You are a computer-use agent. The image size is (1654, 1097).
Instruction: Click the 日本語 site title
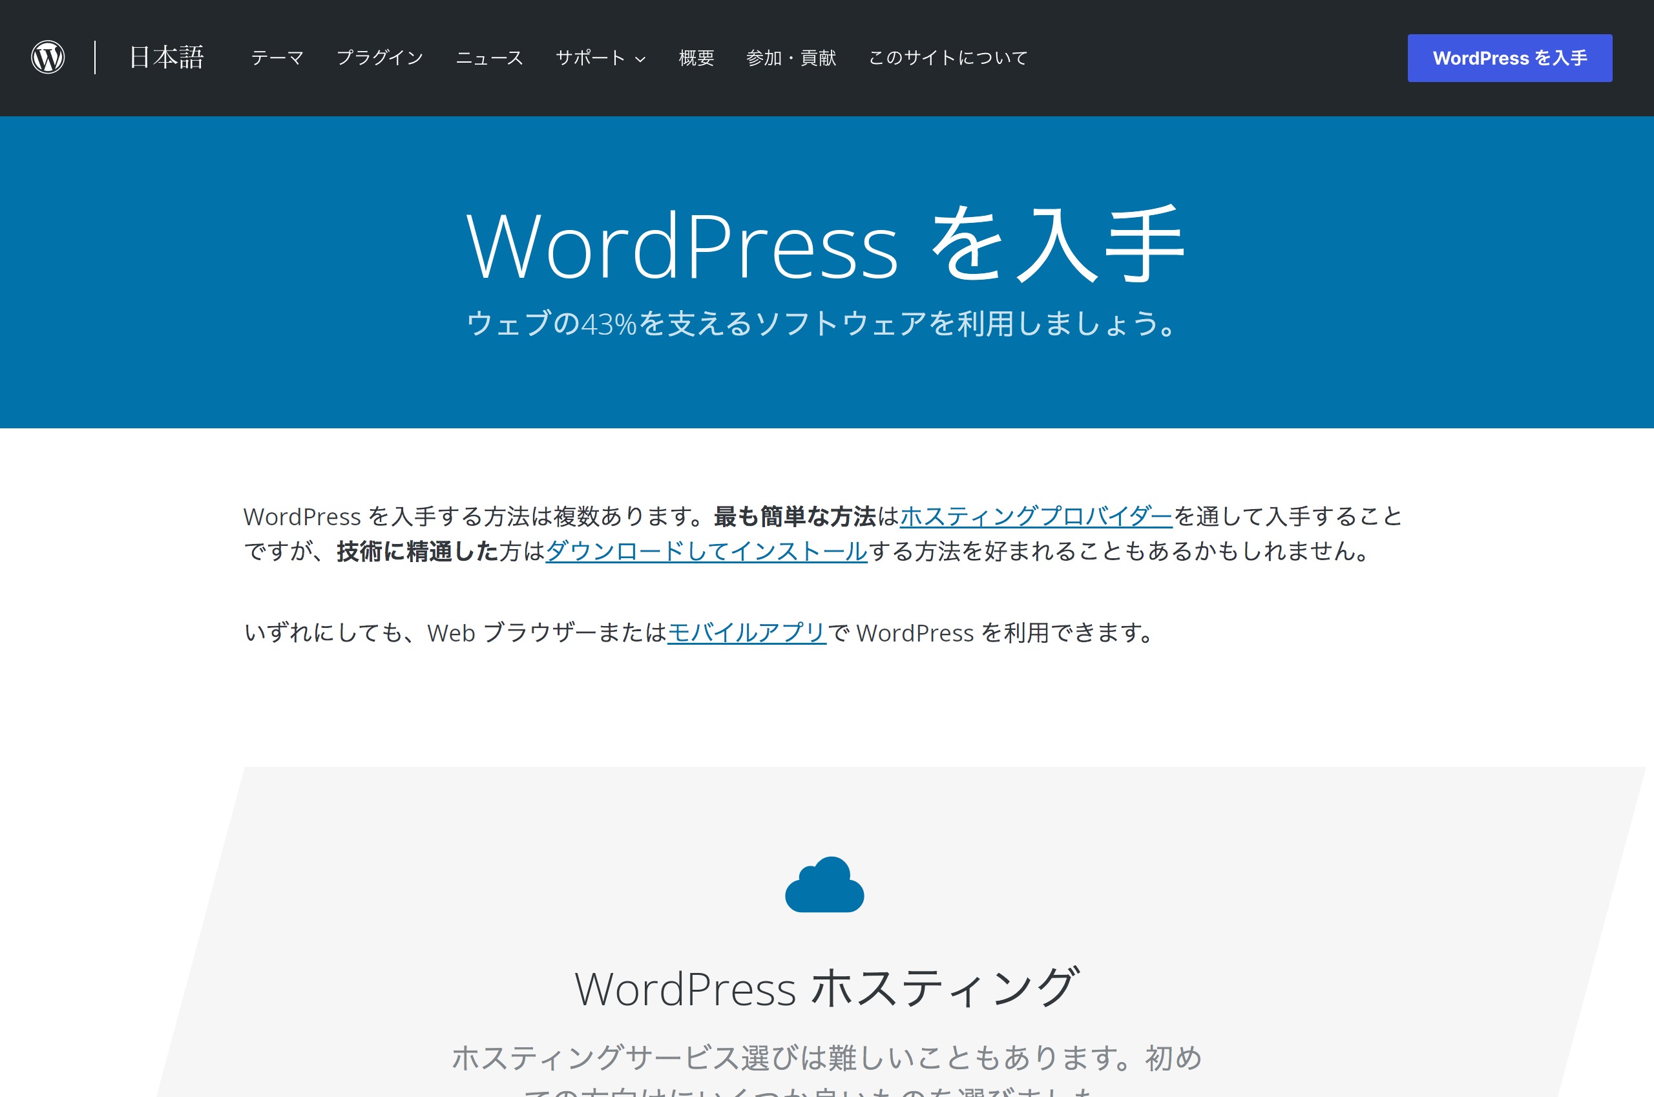point(167,57)
